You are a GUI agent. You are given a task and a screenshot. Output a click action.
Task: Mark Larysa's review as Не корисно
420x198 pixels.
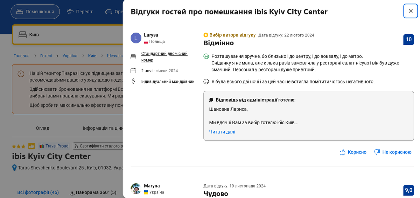tap(393, 152)
